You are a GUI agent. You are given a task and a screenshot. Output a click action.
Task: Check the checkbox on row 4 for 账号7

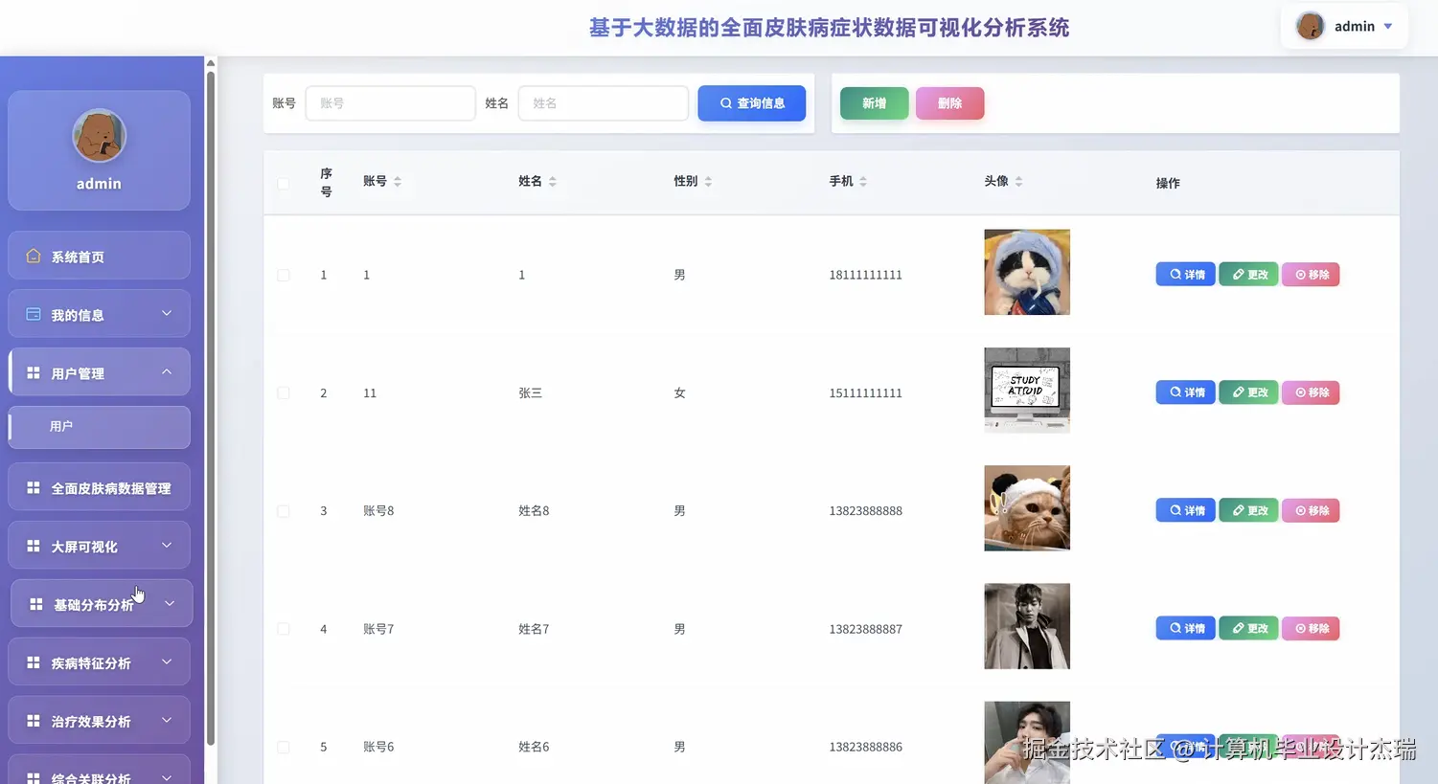pos(284,629)
